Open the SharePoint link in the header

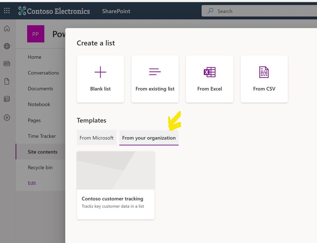pyautogui.click(x=116, y=11)
